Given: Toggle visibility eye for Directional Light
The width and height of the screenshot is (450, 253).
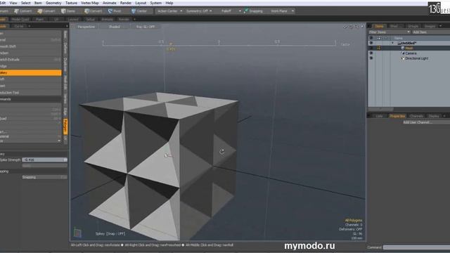Looking at the screenshot, I should click(371, 58).
